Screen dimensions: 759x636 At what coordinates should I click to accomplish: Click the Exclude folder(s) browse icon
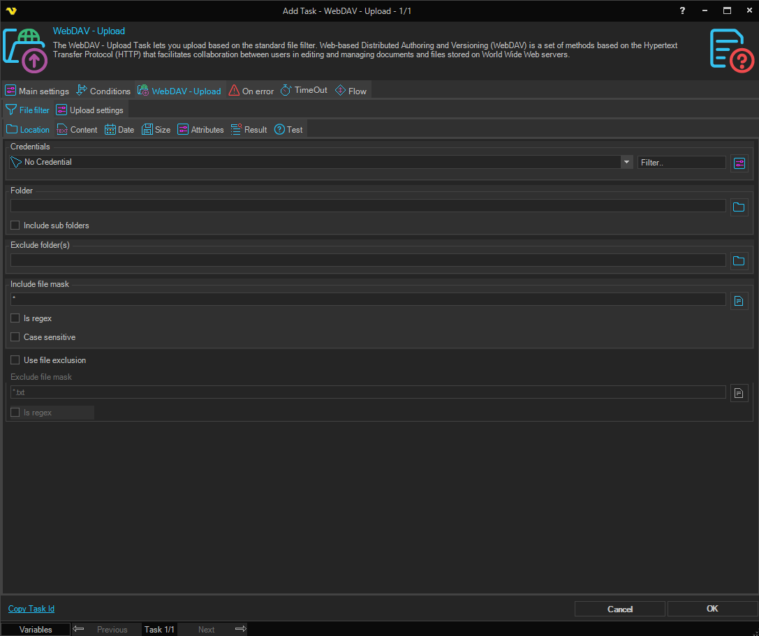(x=739, y=260)
